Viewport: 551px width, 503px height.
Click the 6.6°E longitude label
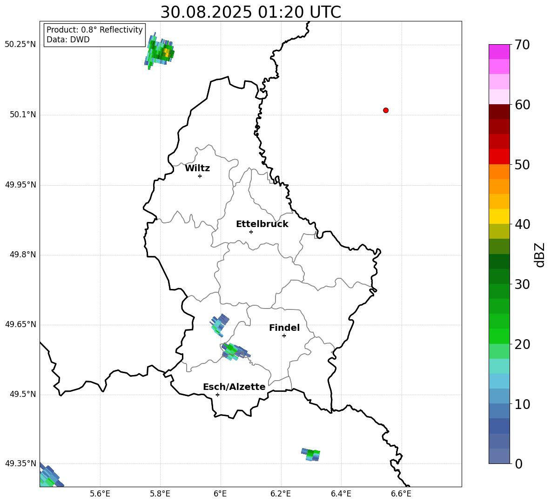click(x=401, y=494)
